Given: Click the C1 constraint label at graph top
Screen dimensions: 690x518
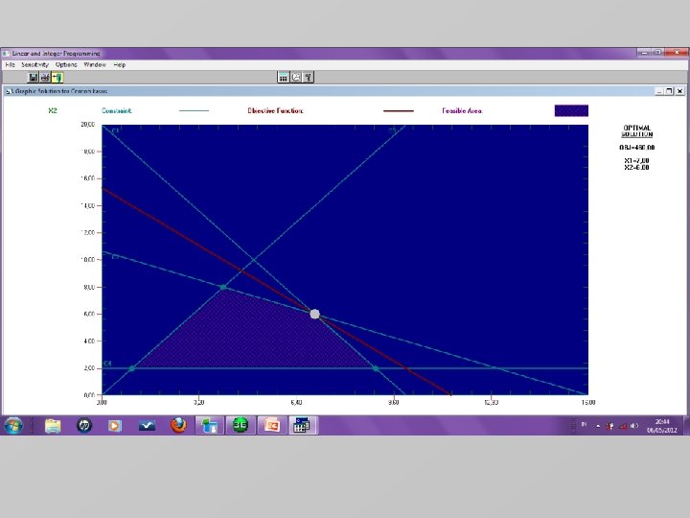Looking at the screenshot, I should click(115, 130).
